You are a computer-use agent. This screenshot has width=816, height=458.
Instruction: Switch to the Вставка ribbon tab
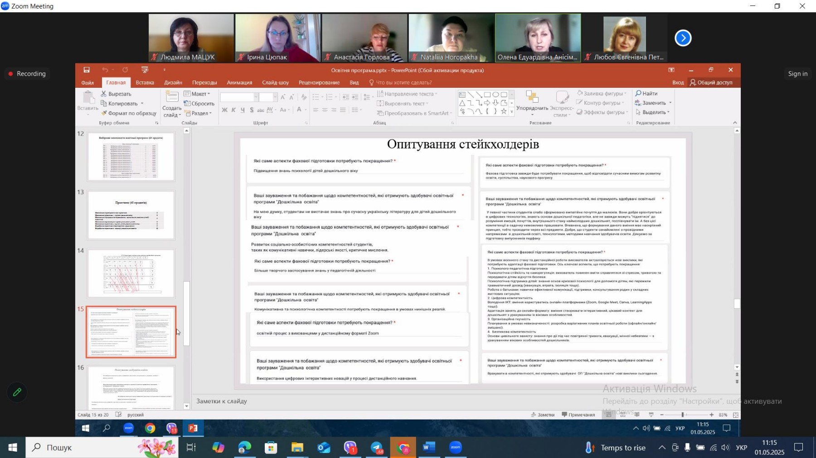point(145,82)
